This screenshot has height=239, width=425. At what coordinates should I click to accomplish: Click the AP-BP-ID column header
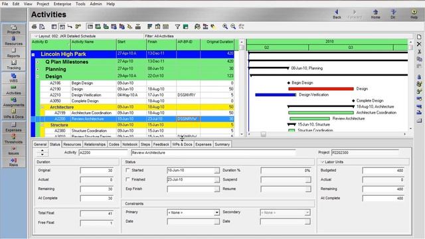coord(189,44)
